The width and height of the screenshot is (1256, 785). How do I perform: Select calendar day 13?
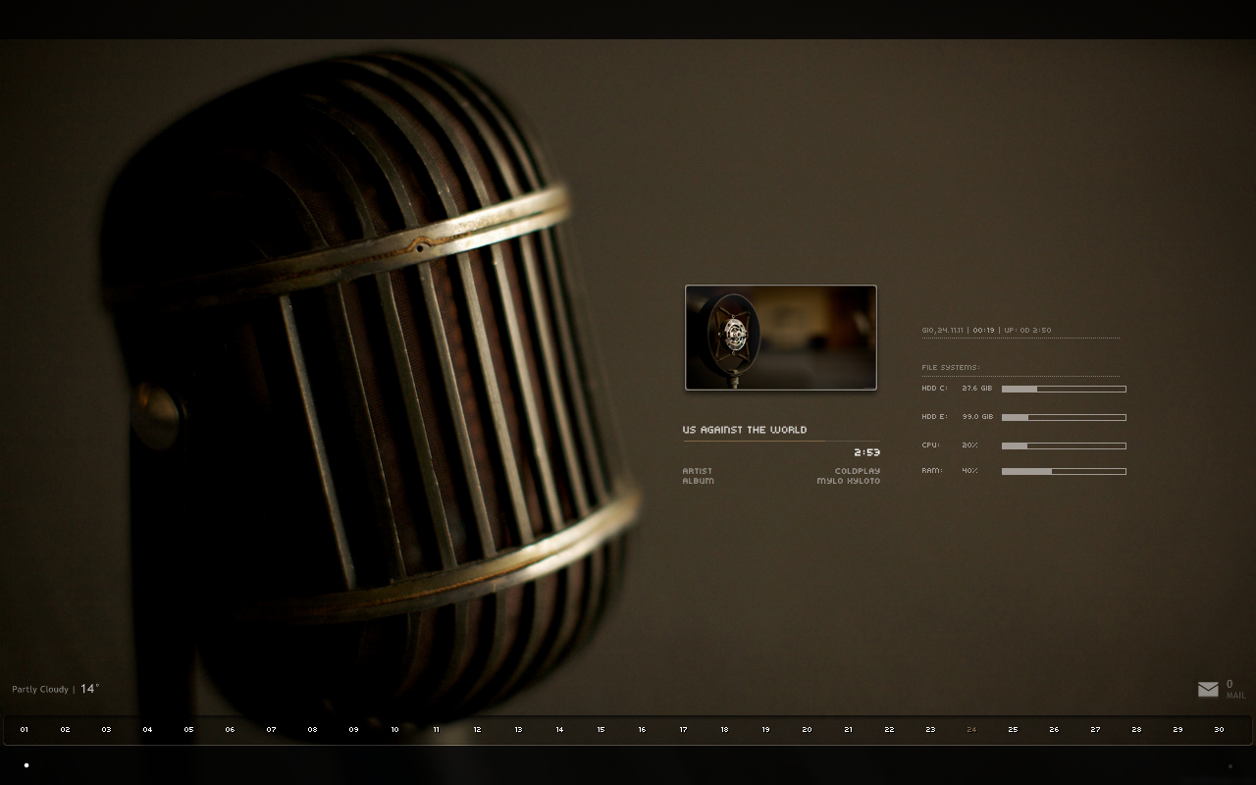pos(518,729)
